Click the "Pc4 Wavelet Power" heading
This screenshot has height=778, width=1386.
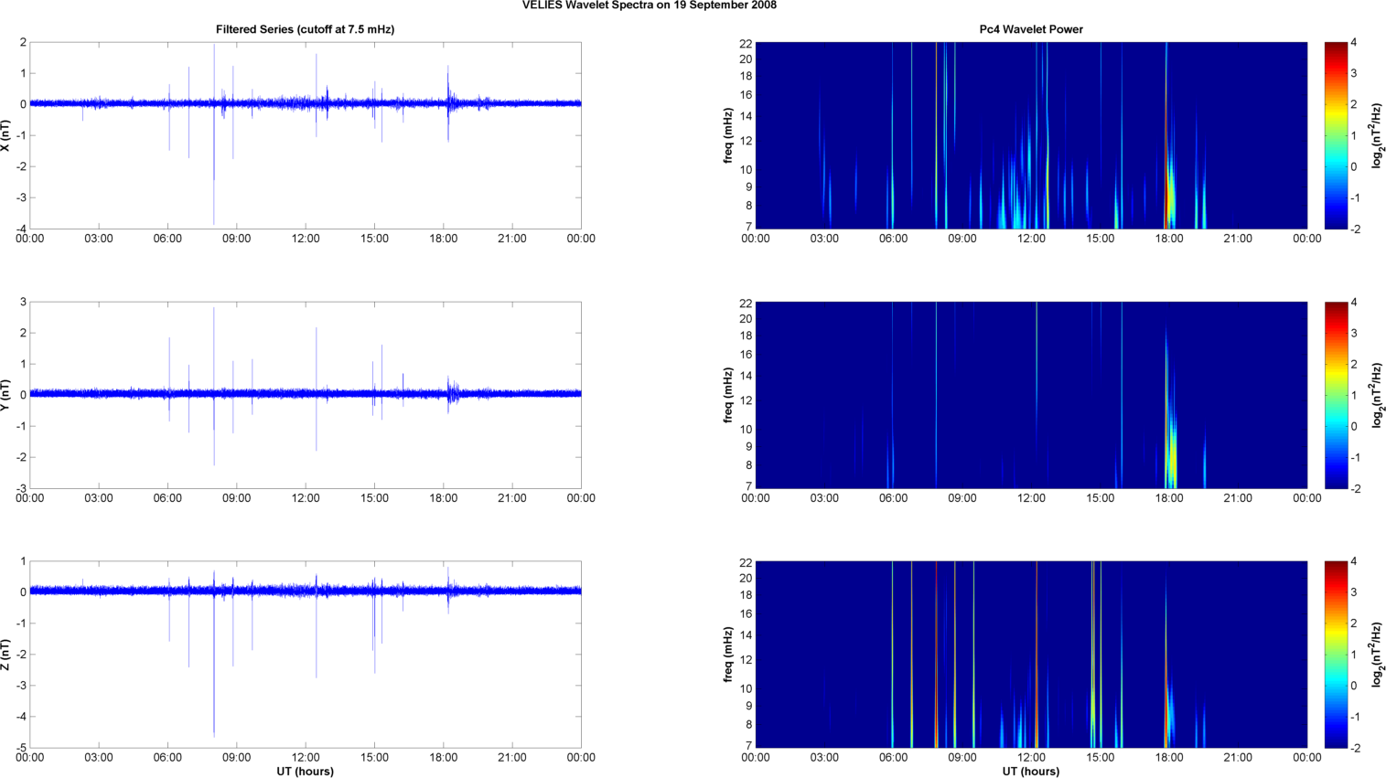tap(1031, 29)
